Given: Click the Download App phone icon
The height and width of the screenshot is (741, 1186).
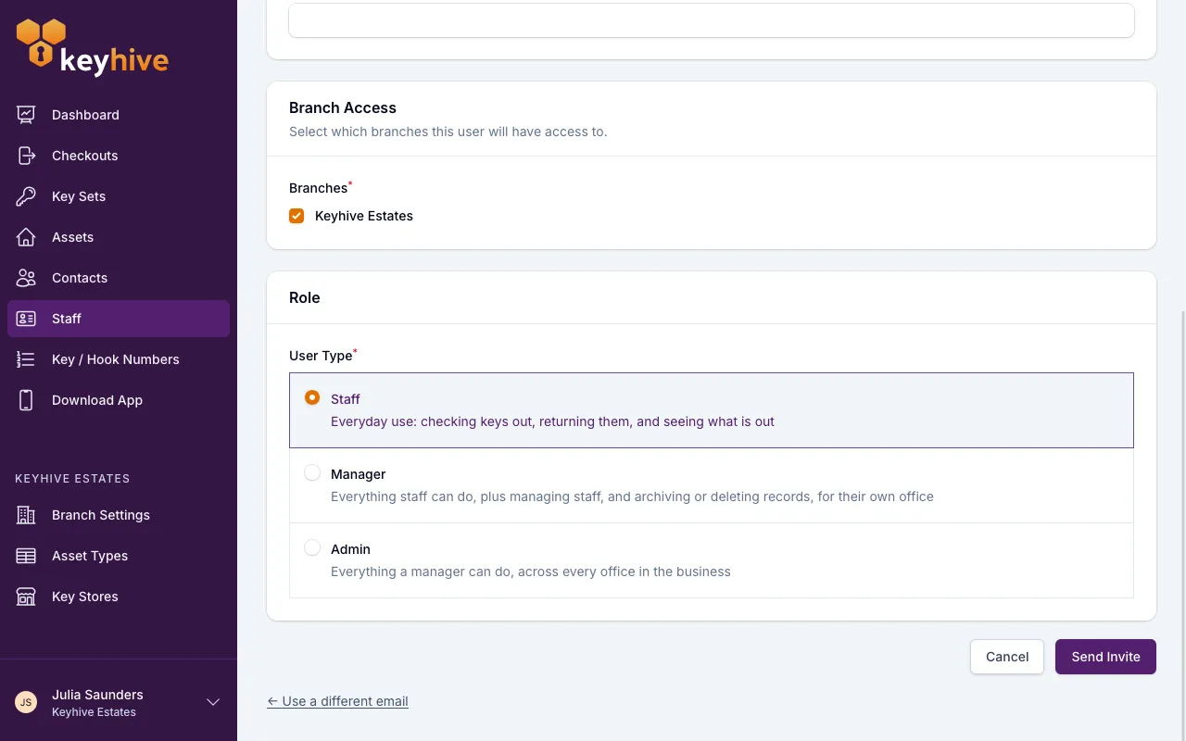Looking at the screenshot, I should [x=26, y=400].
